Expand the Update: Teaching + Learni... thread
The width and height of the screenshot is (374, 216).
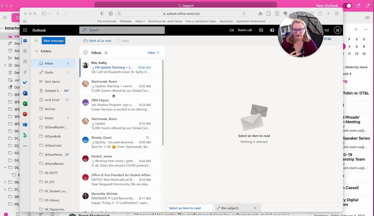click(x=93, y=86)
